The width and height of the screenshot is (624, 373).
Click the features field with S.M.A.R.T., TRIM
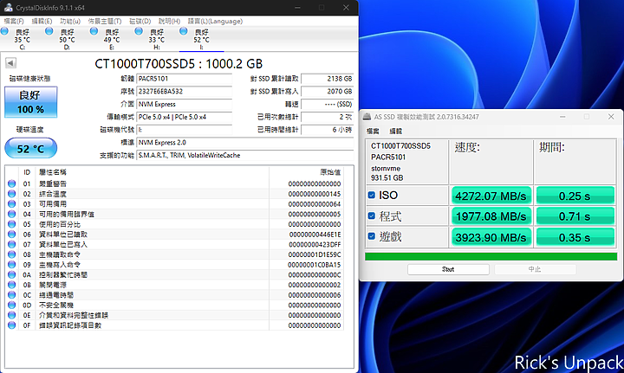click(245, 155)
